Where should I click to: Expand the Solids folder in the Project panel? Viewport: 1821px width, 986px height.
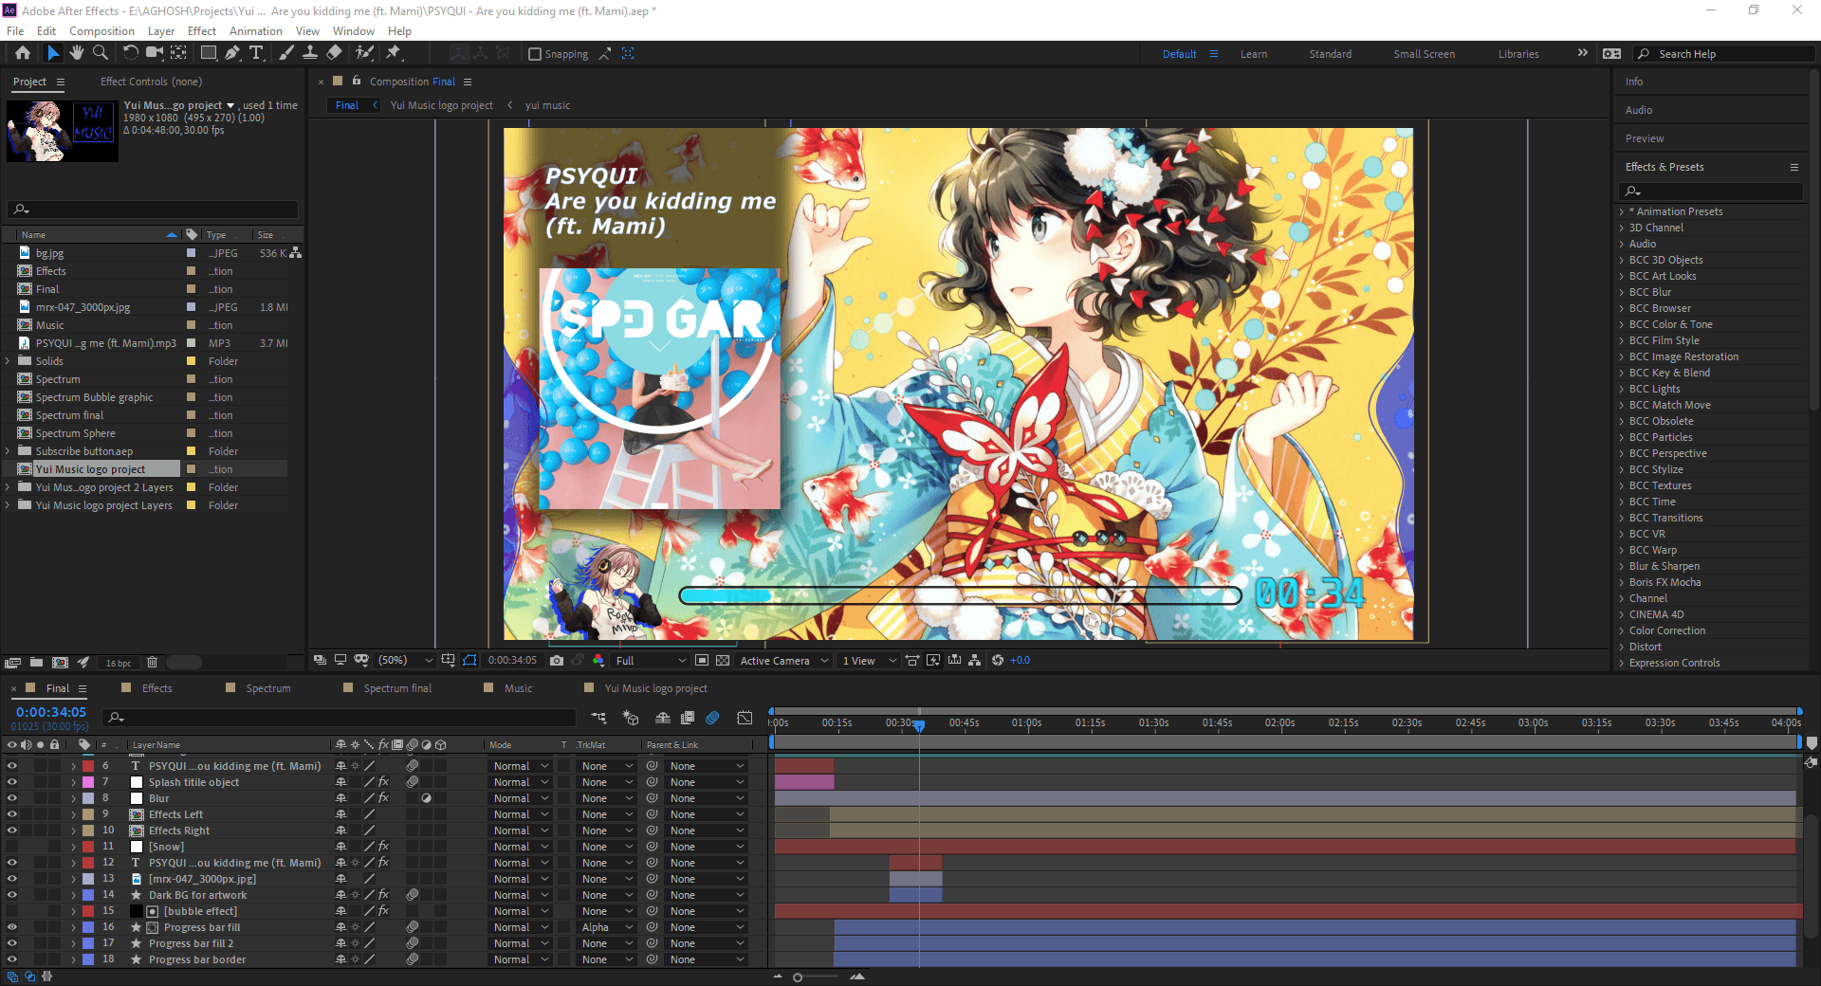point(8,360)
